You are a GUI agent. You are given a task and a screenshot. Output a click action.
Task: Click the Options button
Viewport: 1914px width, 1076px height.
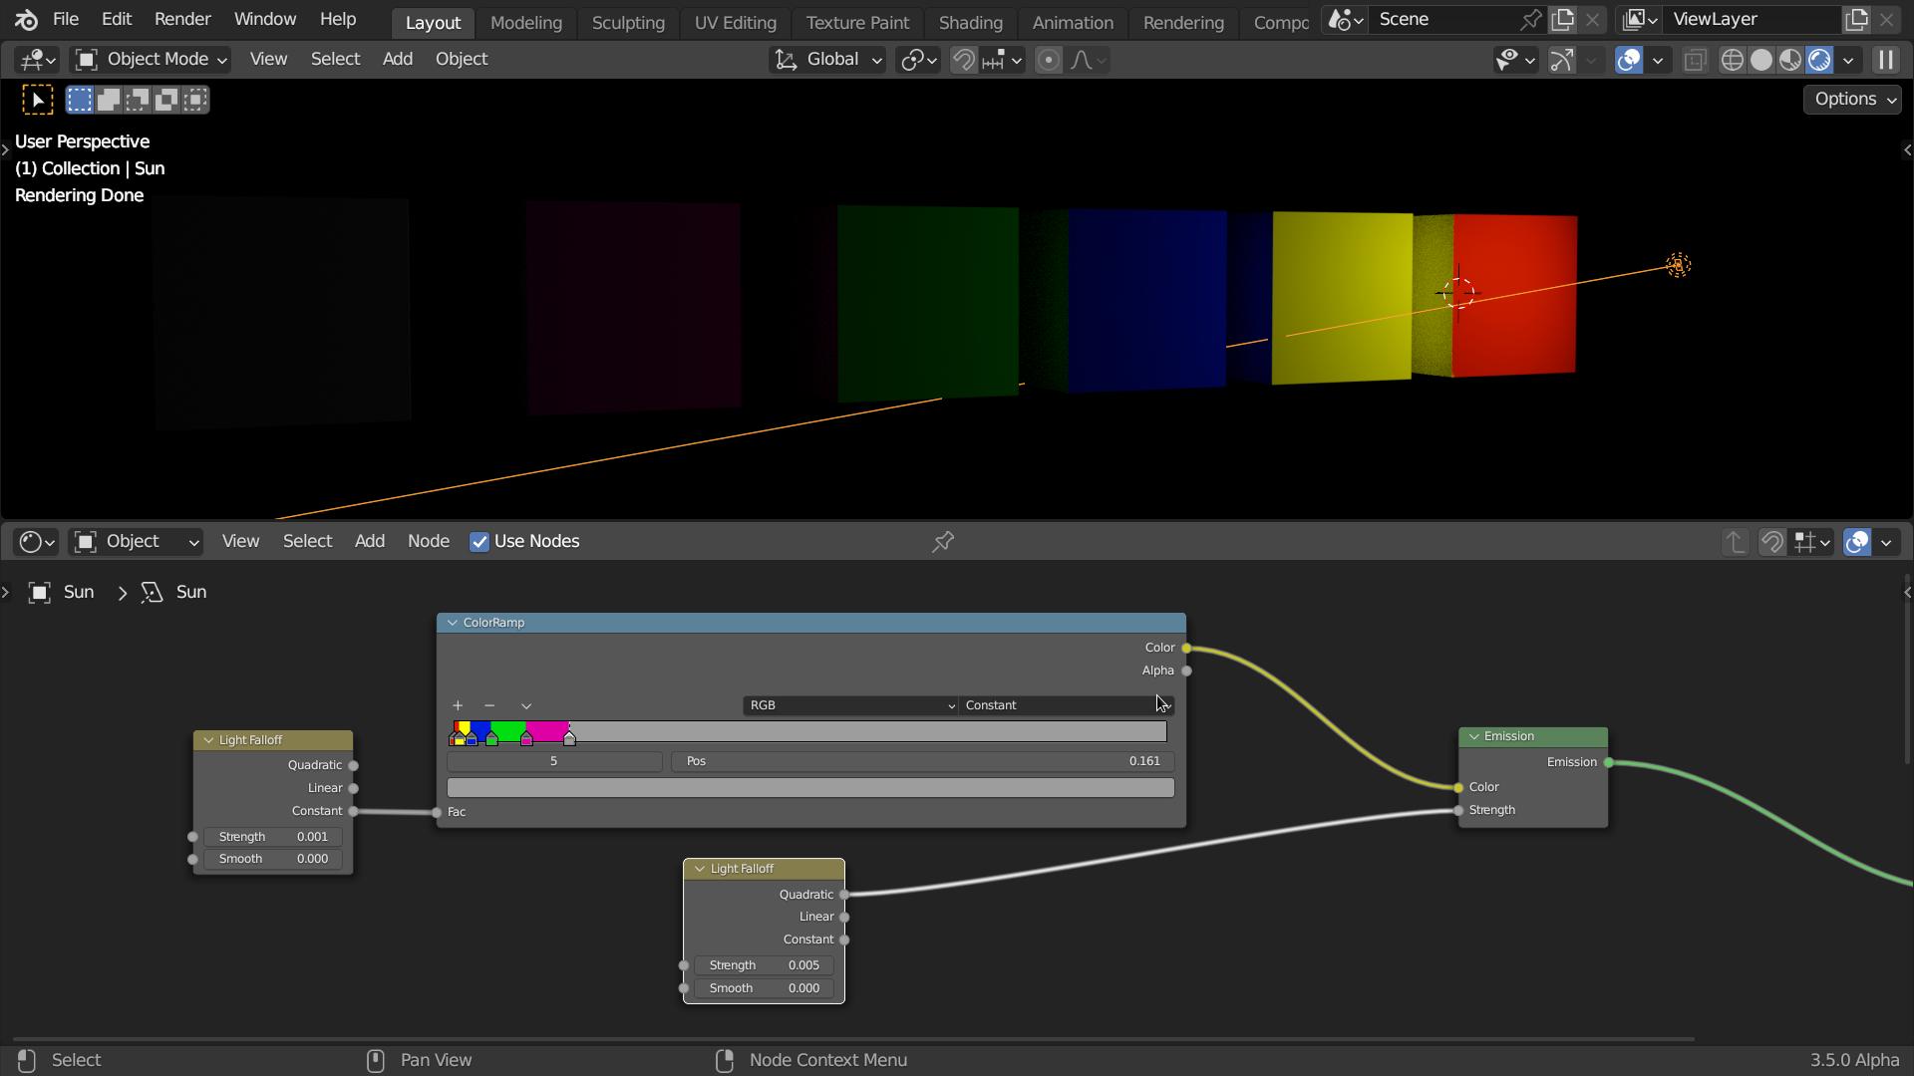tap(1851, 99)
